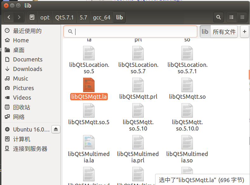Toggle All Files (所有文件) search scope
The width and height of the screenshot is (250, 185).
224,32
